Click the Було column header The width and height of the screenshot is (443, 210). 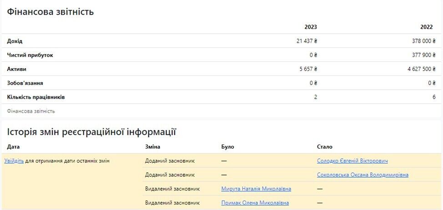228,147
